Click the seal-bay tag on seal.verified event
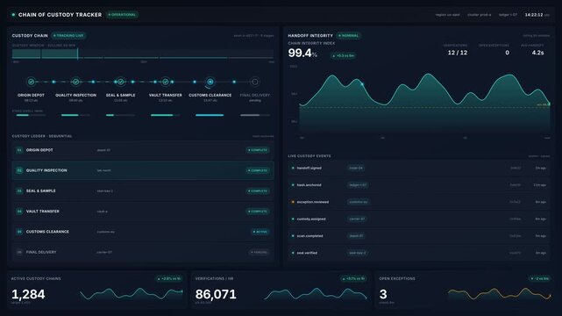The width and height of the screenshot is (562, 316). 358,253
